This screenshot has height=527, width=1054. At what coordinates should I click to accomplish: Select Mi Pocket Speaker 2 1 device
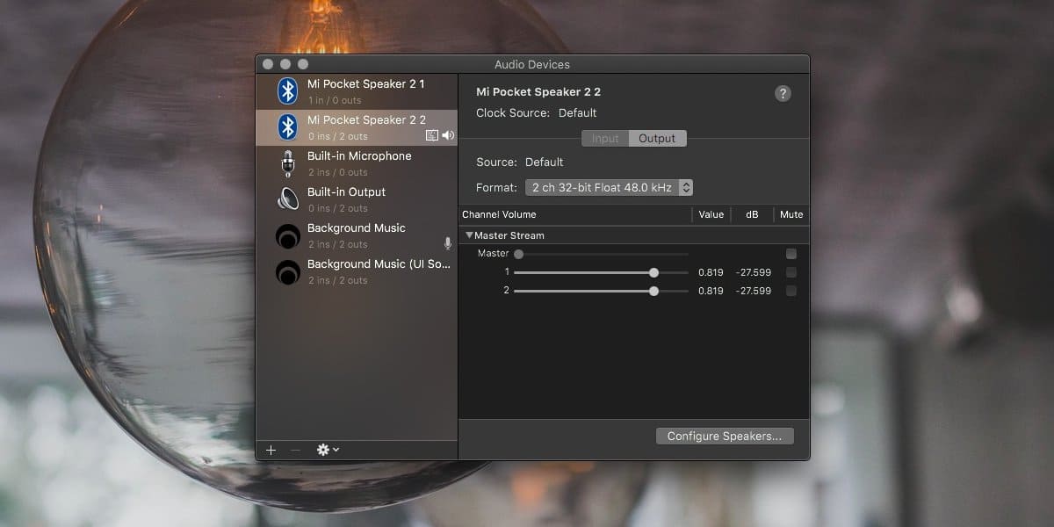tap(357, 91)
